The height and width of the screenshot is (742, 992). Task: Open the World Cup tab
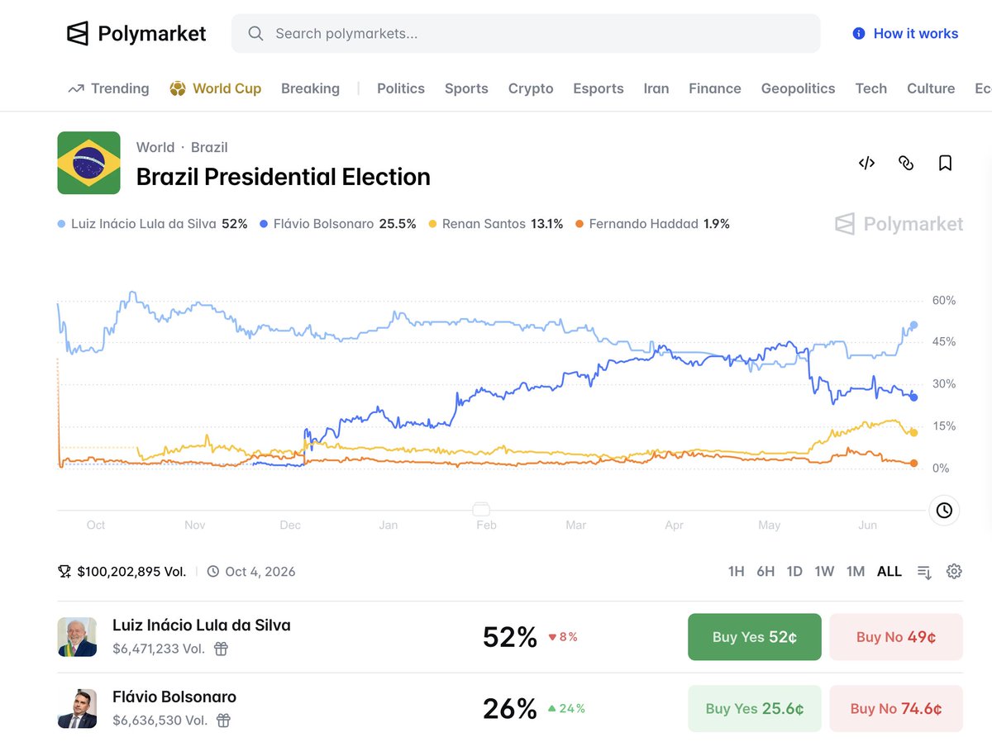(x=215, y=88)
